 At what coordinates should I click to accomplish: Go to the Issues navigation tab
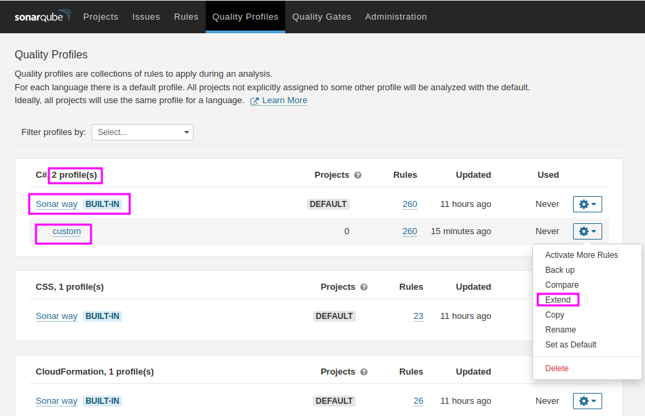pyautogui.click(x=146, y=17)
